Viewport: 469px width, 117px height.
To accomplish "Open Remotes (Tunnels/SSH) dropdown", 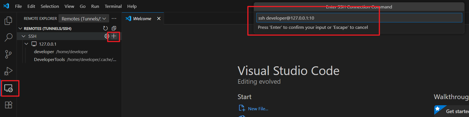I will tap(84, 19).
